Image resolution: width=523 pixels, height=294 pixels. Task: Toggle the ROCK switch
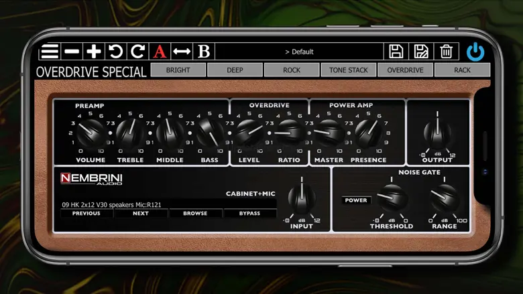coord(292,70)
